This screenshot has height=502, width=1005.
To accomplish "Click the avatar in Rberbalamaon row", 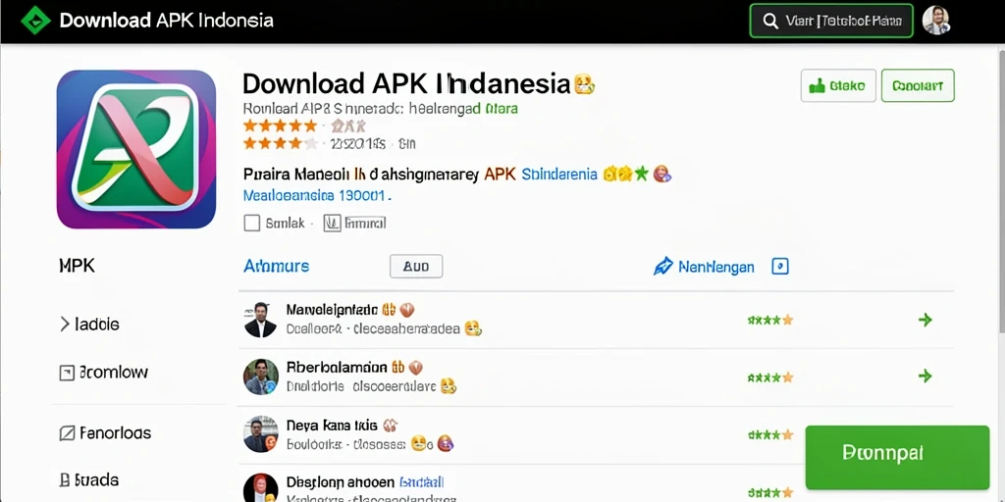I will [261, 376].
